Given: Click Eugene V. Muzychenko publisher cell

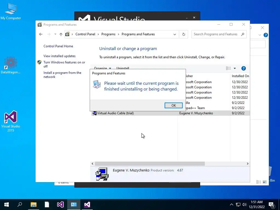Looking at the screenshot, I should [196, 113].
